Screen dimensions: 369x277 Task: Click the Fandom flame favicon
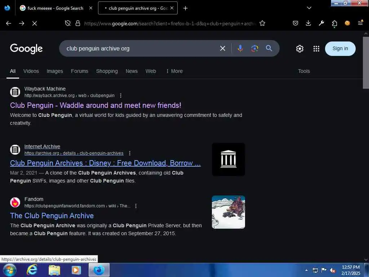click(15, 202)
